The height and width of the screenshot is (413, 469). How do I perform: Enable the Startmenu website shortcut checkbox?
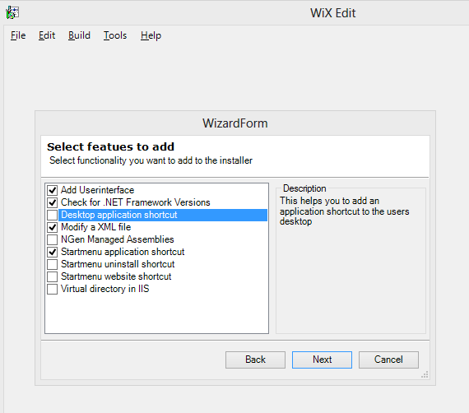pos(53,276)
